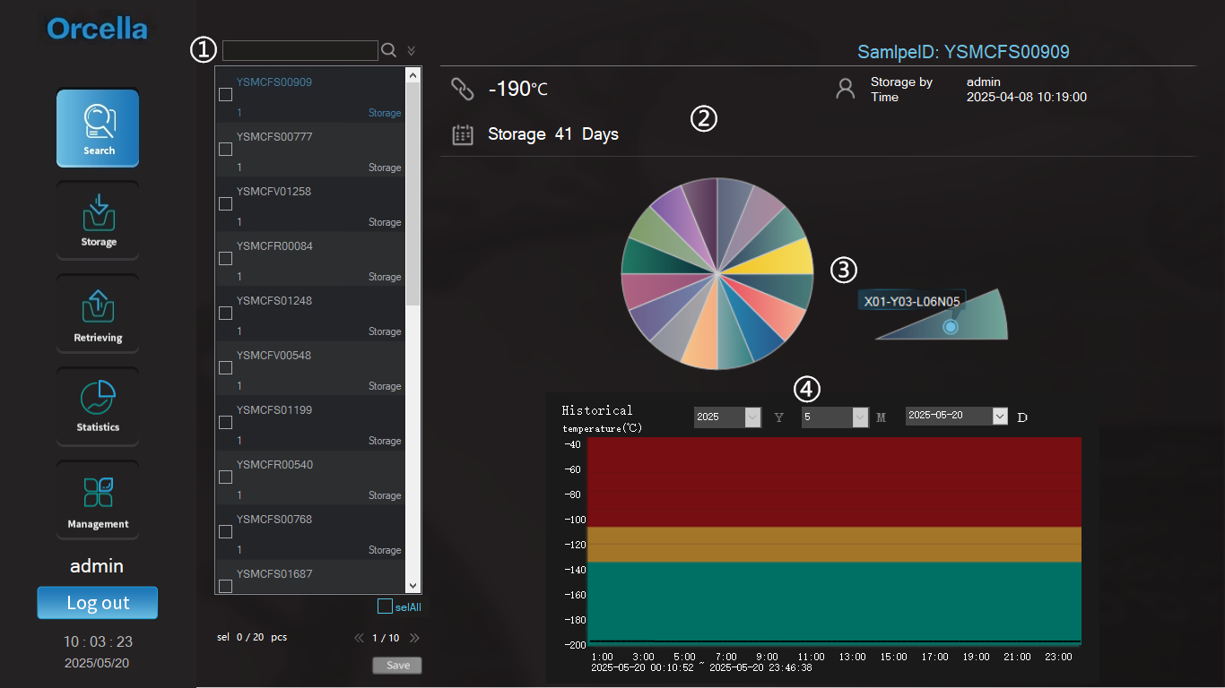Screen dimensions: 1225x688
Task: Enable the selAll checkbox
Action: pyautogui.click(x=385, y=606)
